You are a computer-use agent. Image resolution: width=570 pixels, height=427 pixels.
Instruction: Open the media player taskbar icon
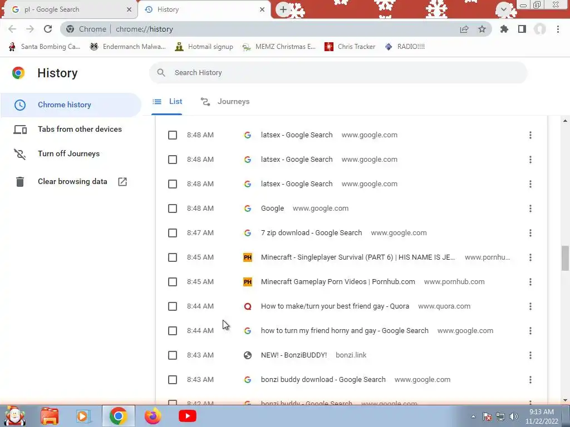[x=83, y=416]
